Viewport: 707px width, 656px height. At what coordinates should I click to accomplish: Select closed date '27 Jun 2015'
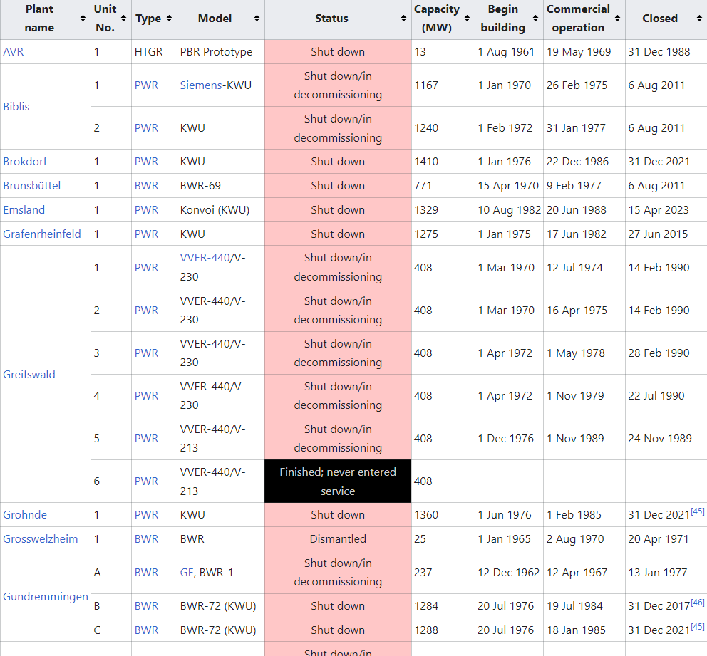click(658, 234)
